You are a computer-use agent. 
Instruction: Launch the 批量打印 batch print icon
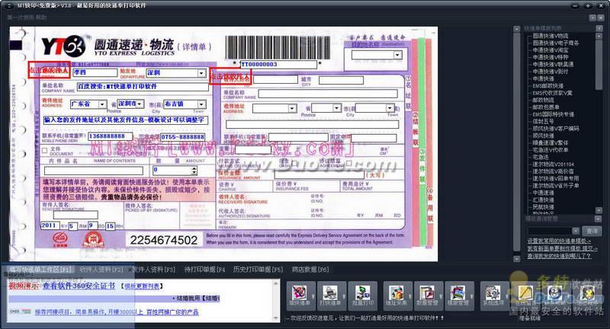(x=363, y=295)
